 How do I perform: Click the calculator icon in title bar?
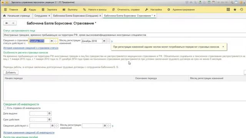(x=209, y=2)
